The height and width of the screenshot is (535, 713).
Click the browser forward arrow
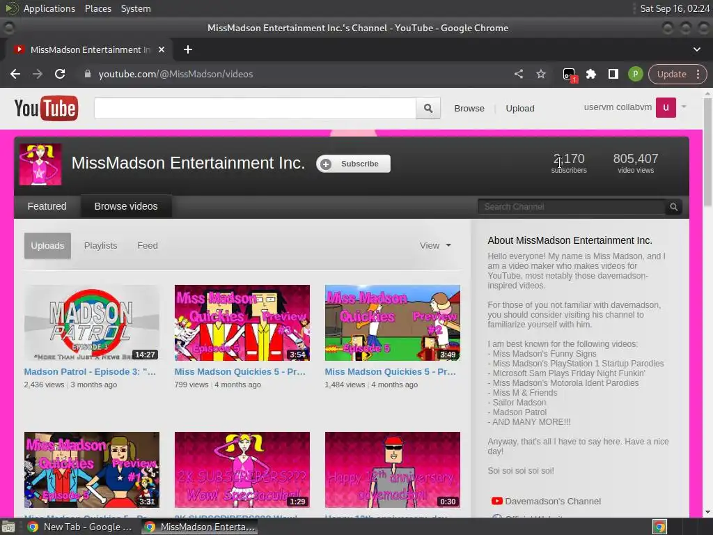(38, 74)
